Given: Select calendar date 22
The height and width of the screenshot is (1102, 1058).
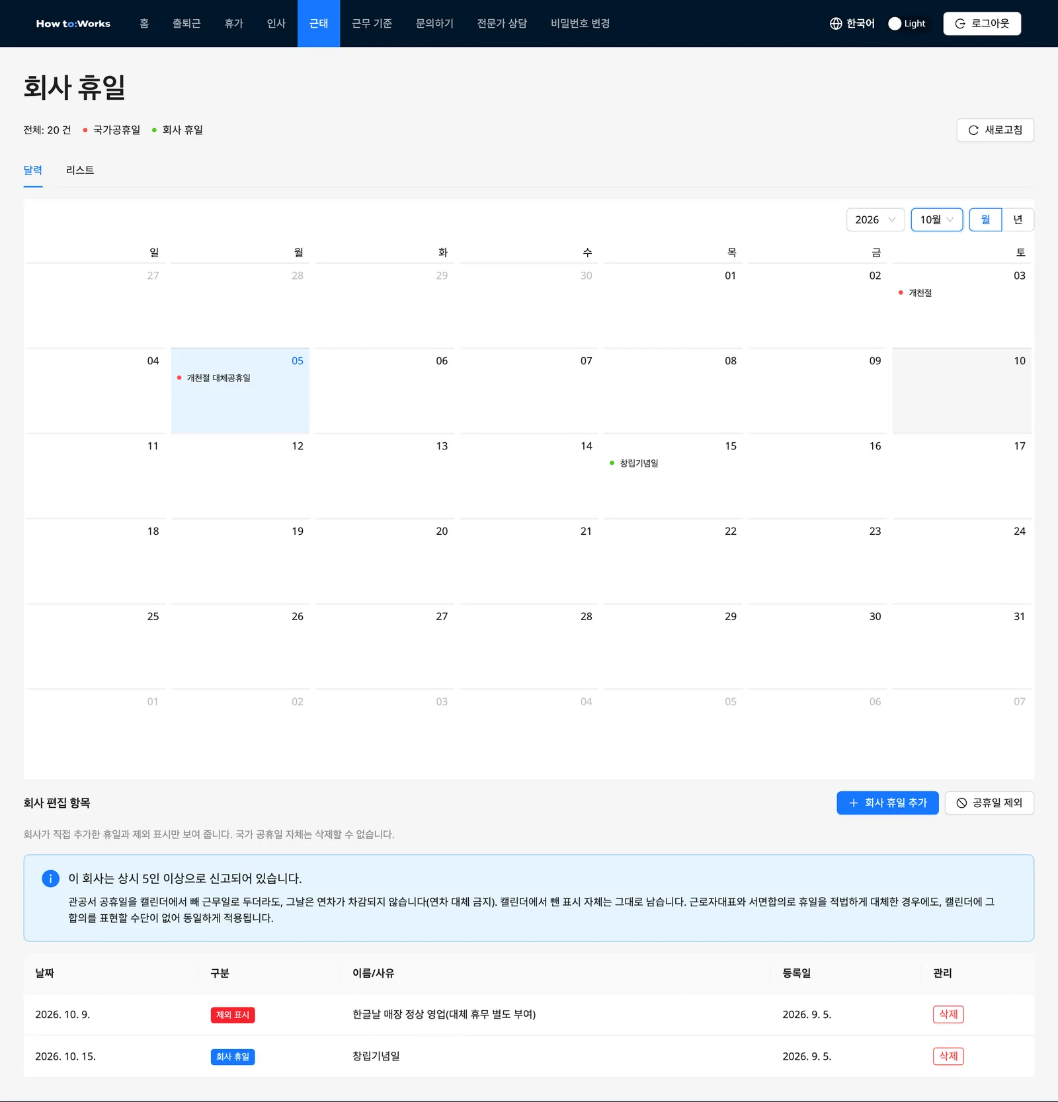Looking at the screenshot, I should 673,561.
